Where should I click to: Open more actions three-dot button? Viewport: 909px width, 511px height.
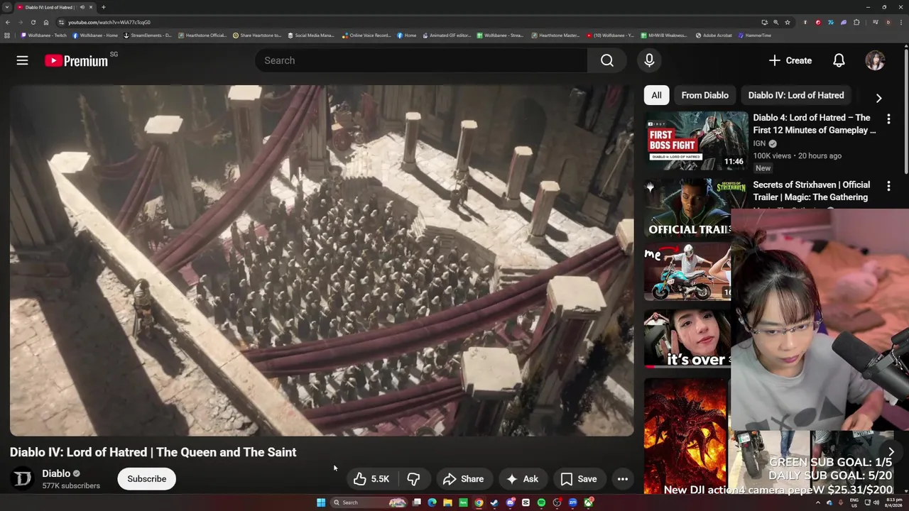[x=622, y=479]
